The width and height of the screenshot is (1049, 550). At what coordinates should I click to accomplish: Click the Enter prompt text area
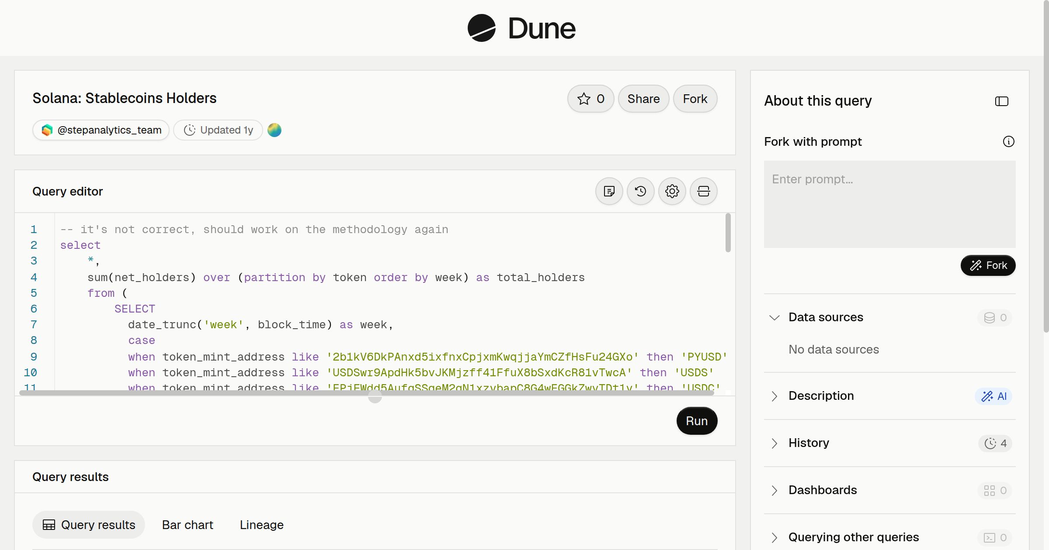click(x=889, y=204)
